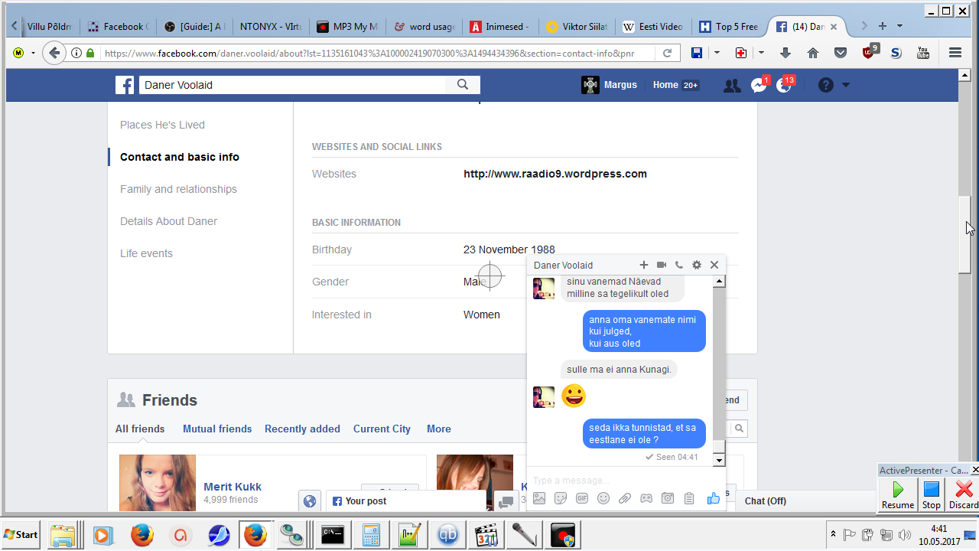Image resolution: width=979 pixels, height=551 pixels.
Task: Open the calculator from the taskbar
Action: click(x=372, y=535)
